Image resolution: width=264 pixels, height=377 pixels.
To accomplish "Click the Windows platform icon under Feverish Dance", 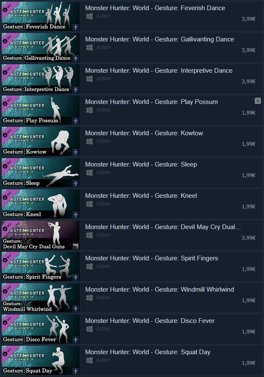I will click(x=89, y=16).
